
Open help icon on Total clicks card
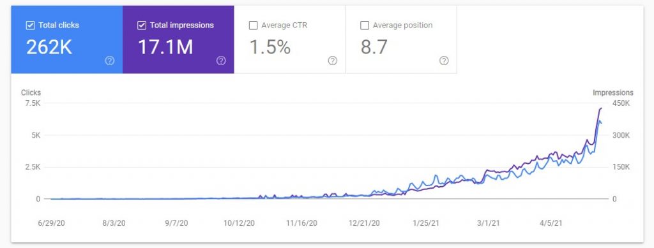click(x=110, y=61)
